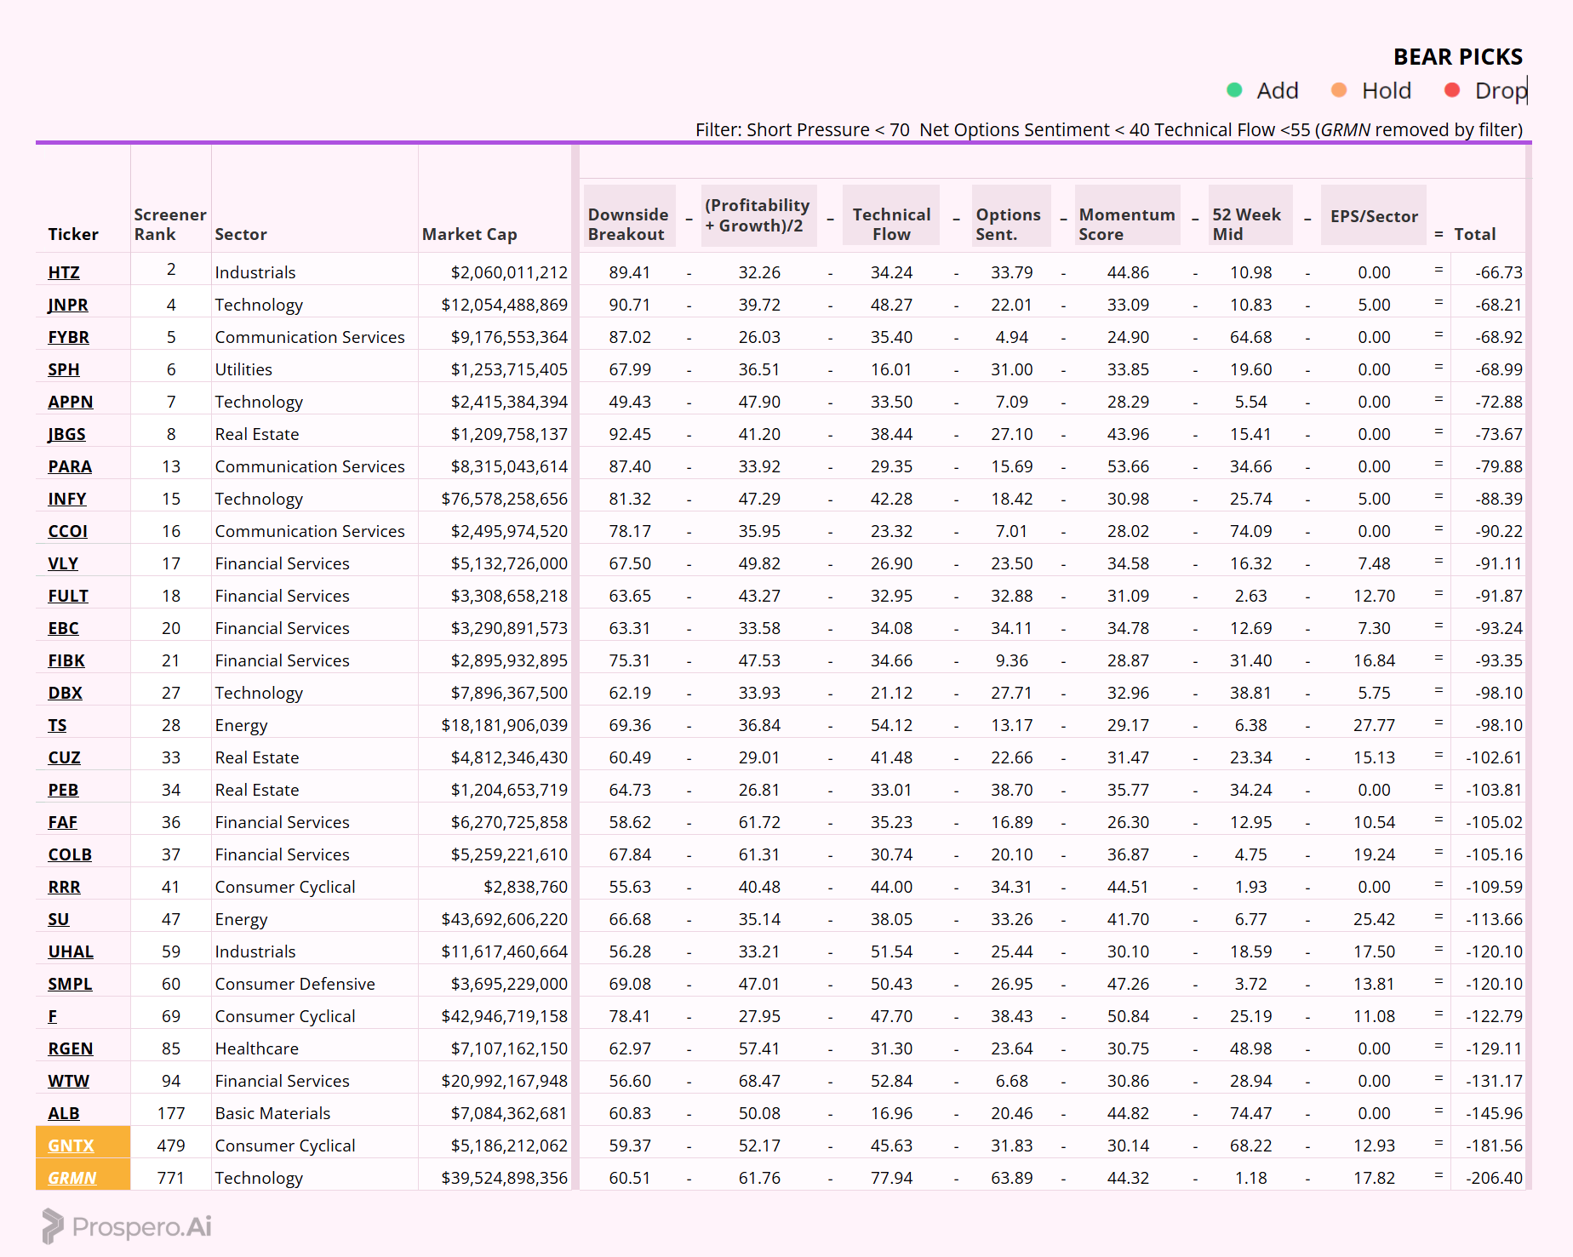Screen dimensions: 1573x1257
Task: Open the UHAL ticker link
Action: pos(71,951)
